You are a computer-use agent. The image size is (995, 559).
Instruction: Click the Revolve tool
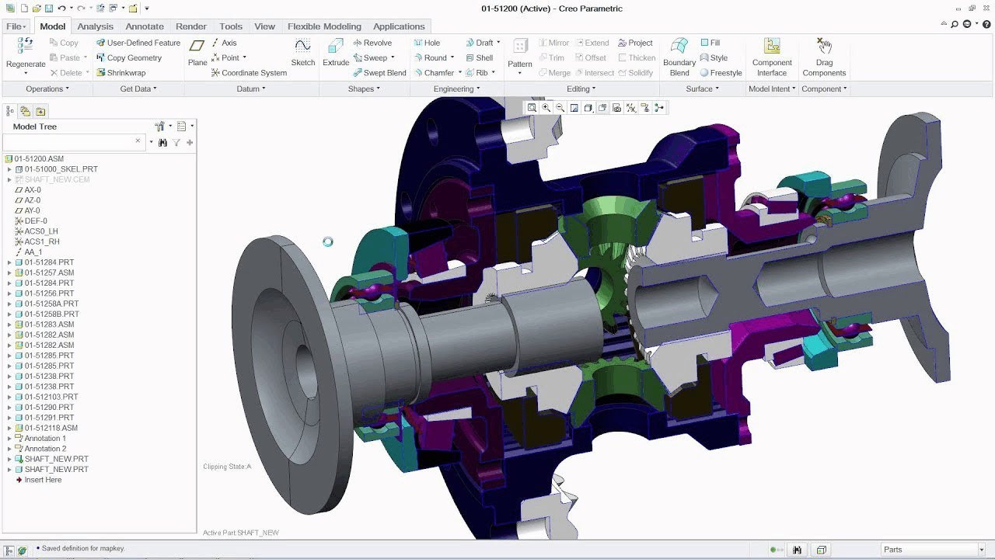(x=372, y=43)
